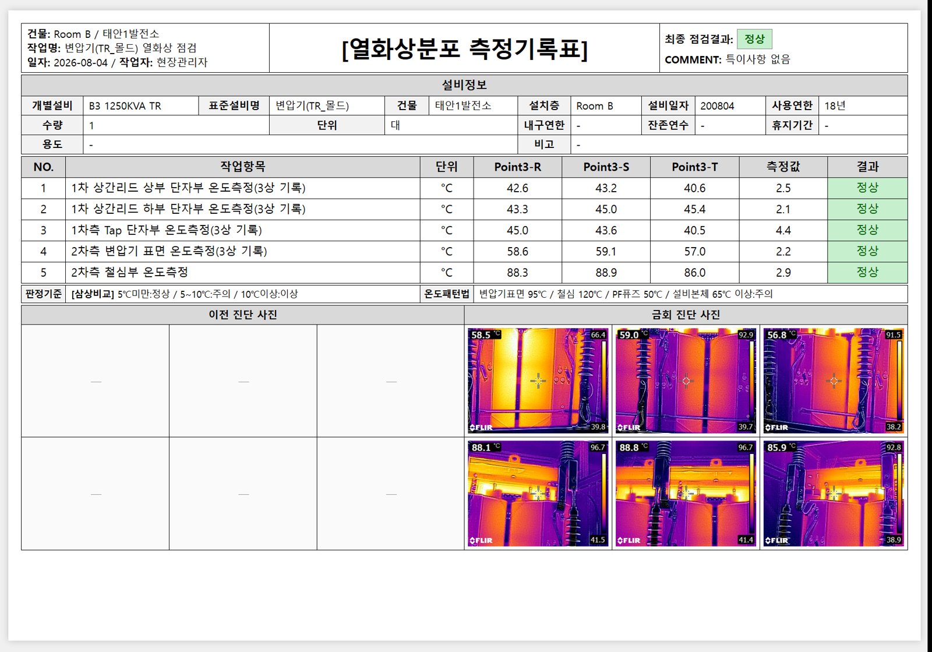
Task: Click the 태안1발전소 건물 value cell
Action: coord(474,105)
